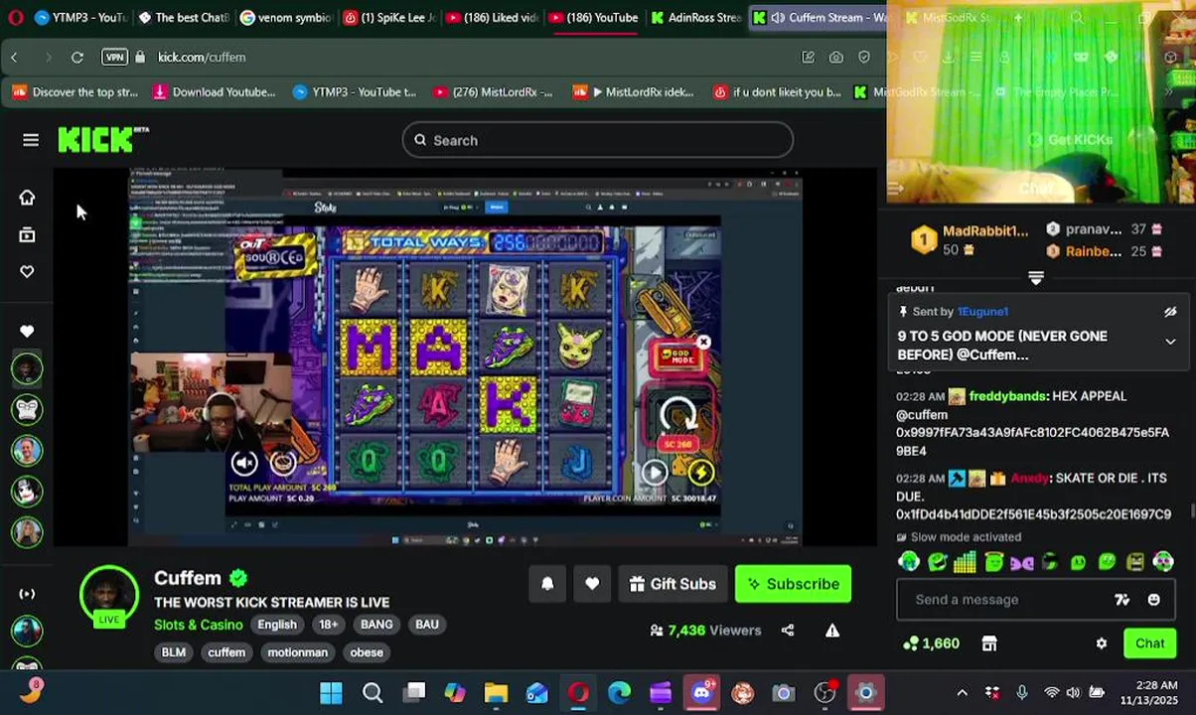Click the solid white heart in the sidebar
Image resolution: width=1196 pixels, height=715 pixels.
pos(27,331)
